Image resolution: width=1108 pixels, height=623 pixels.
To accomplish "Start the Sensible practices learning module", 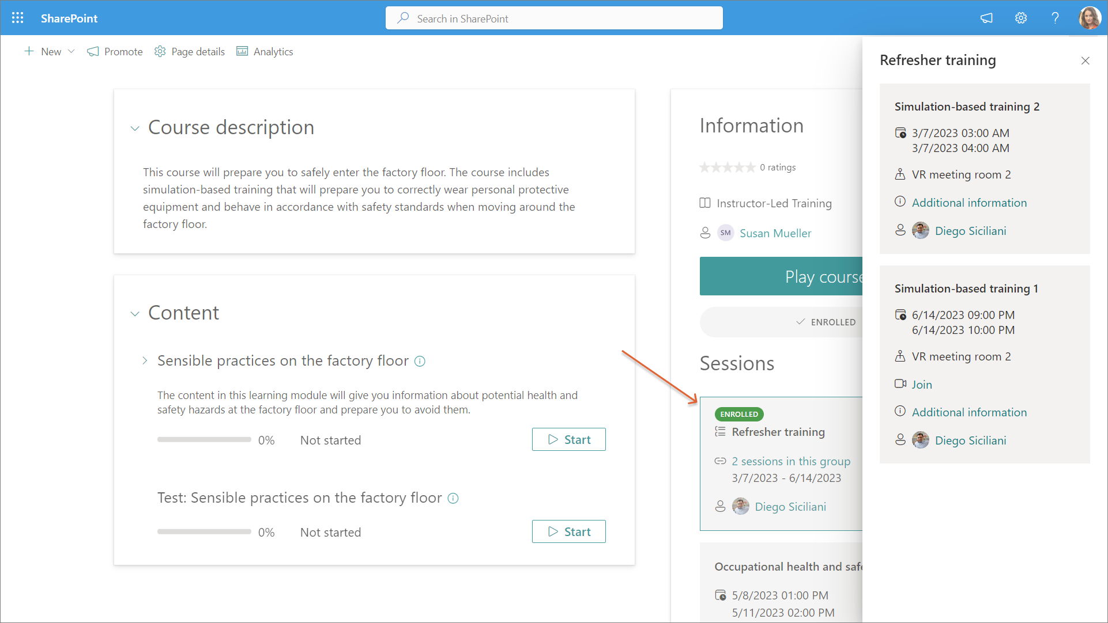I will (568, 439).
